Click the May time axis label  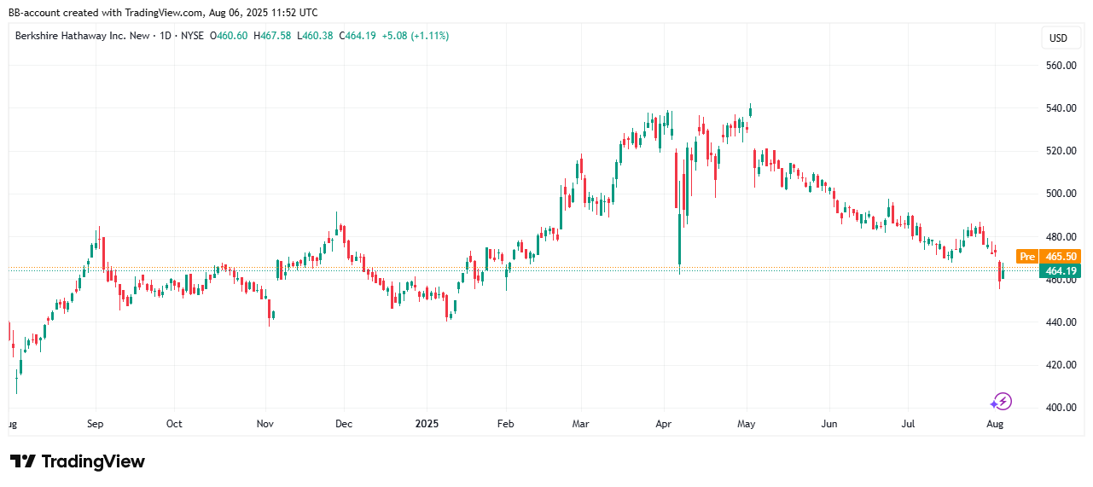tap(747, 423)
